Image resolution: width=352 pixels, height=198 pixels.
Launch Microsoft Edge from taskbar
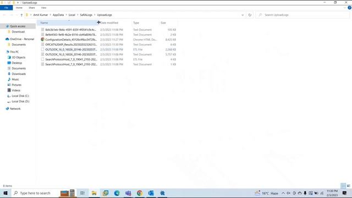pos(117,193)
